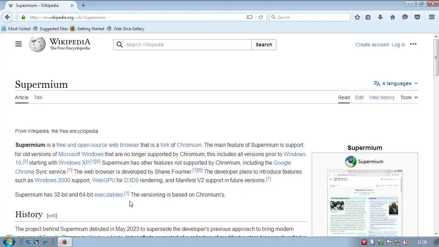Open the Edit tab
Image resolution: width=439 pixels, height=247 pixels.
(359, 97)
